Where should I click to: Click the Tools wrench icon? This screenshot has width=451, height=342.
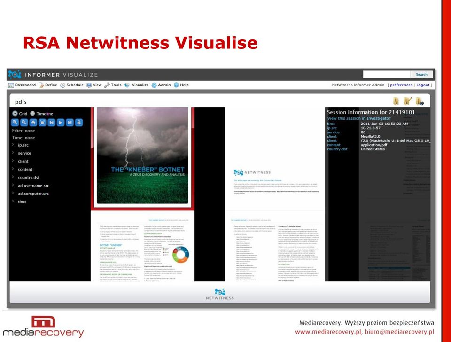[107, 85]
